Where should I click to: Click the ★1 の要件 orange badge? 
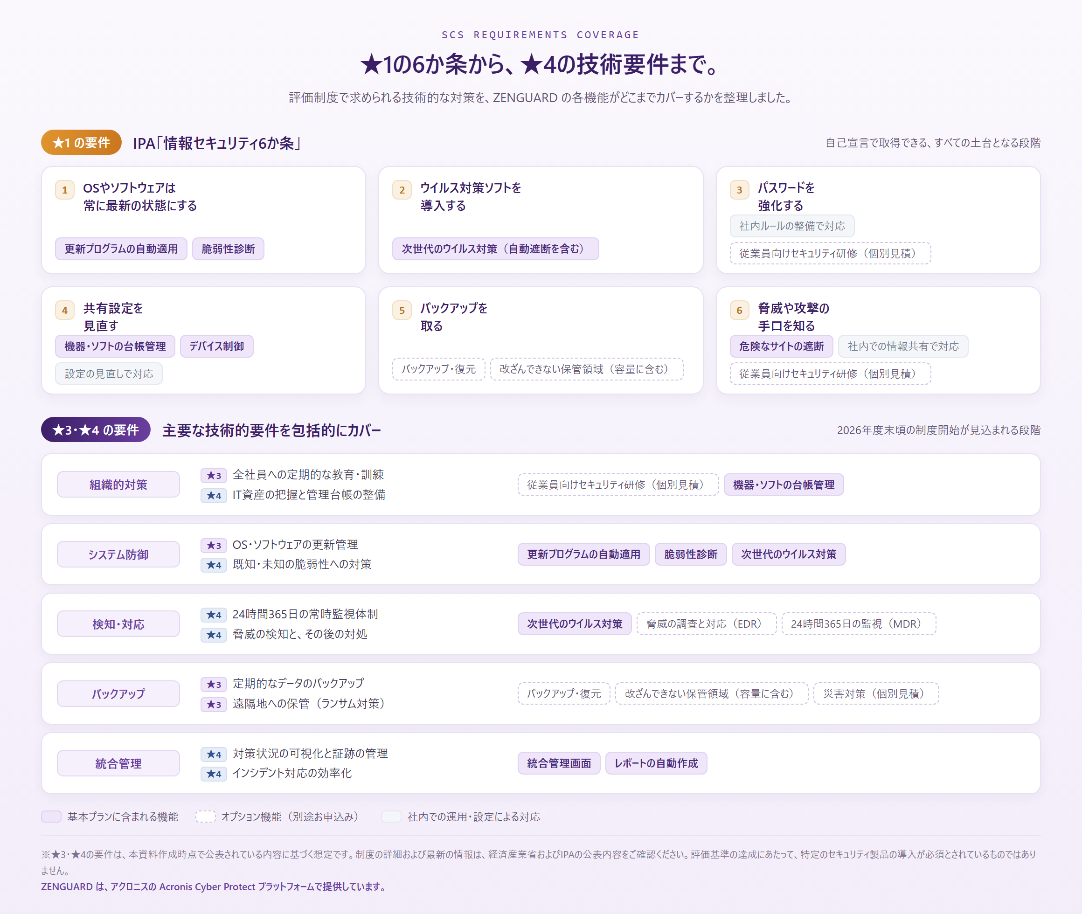[x=81, y=143]
